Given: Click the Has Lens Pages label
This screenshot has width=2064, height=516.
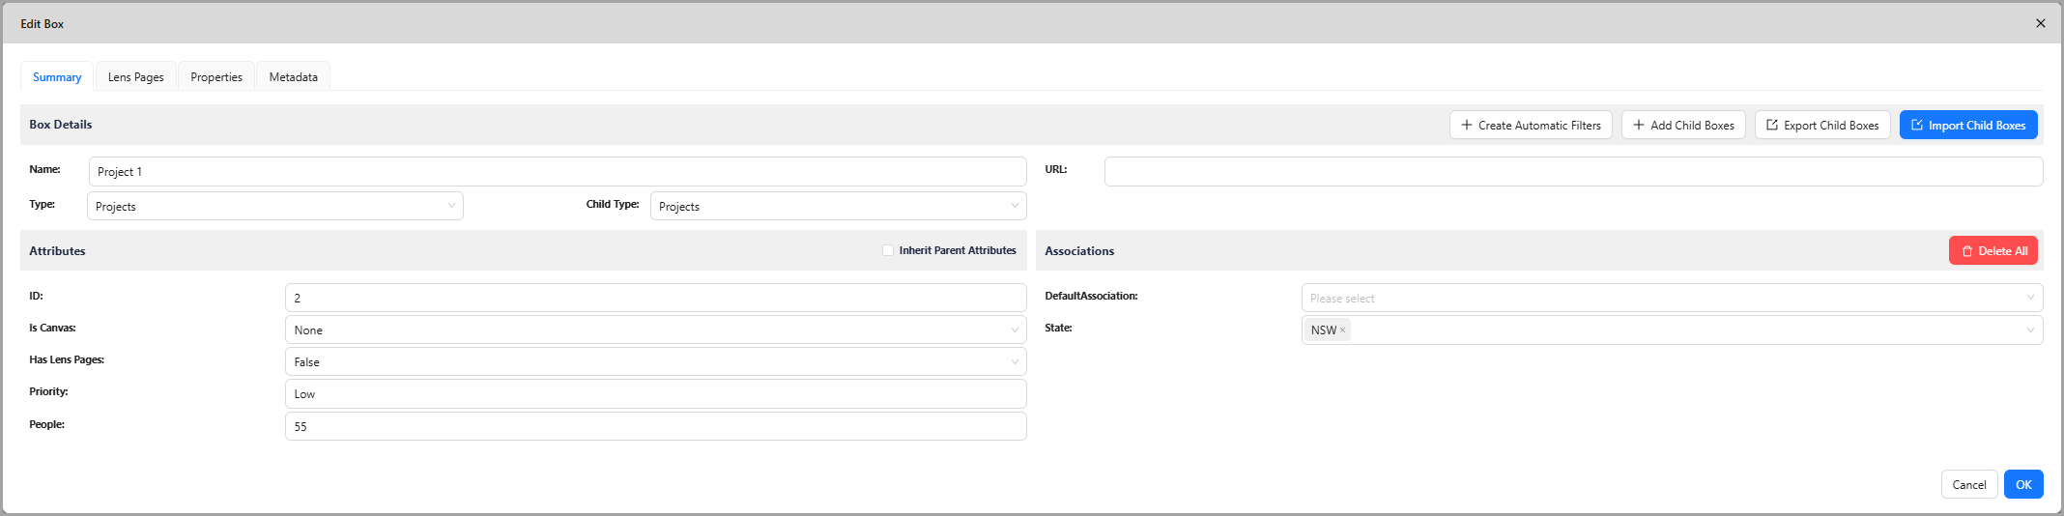Looking at the screenshot, I should [67, 359].
